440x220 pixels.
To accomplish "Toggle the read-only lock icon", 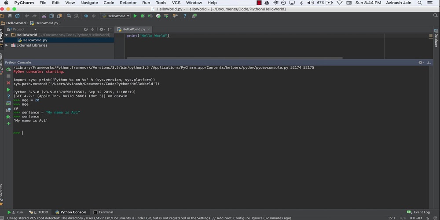I will click(x=428, y=218).
